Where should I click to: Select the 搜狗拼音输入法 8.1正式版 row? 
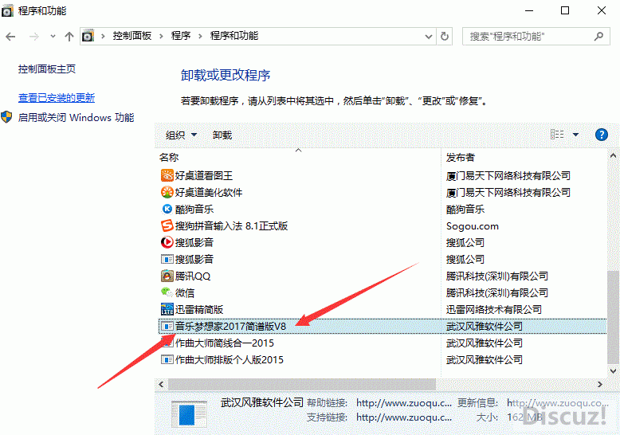382,225
